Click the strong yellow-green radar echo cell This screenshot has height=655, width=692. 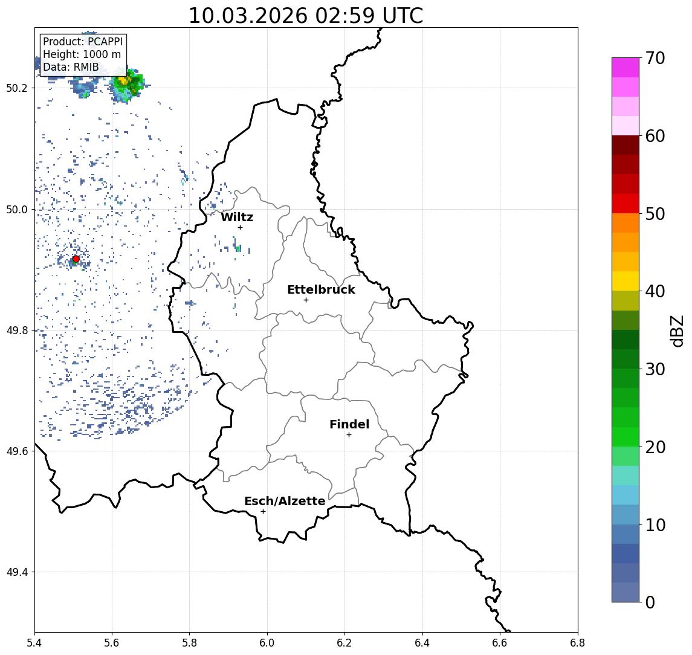(127, 85)
